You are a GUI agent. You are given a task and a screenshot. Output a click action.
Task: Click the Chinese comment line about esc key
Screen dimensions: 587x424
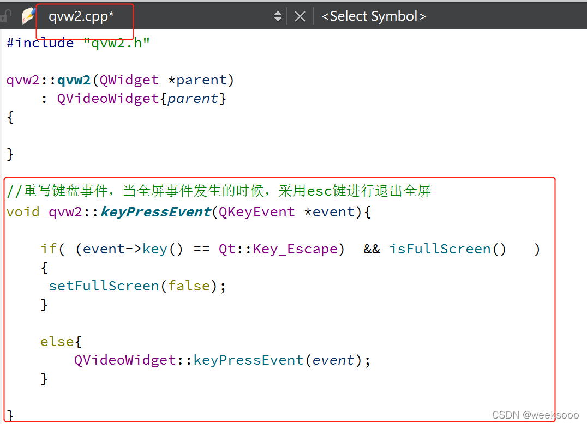click(x=219, y=191)
